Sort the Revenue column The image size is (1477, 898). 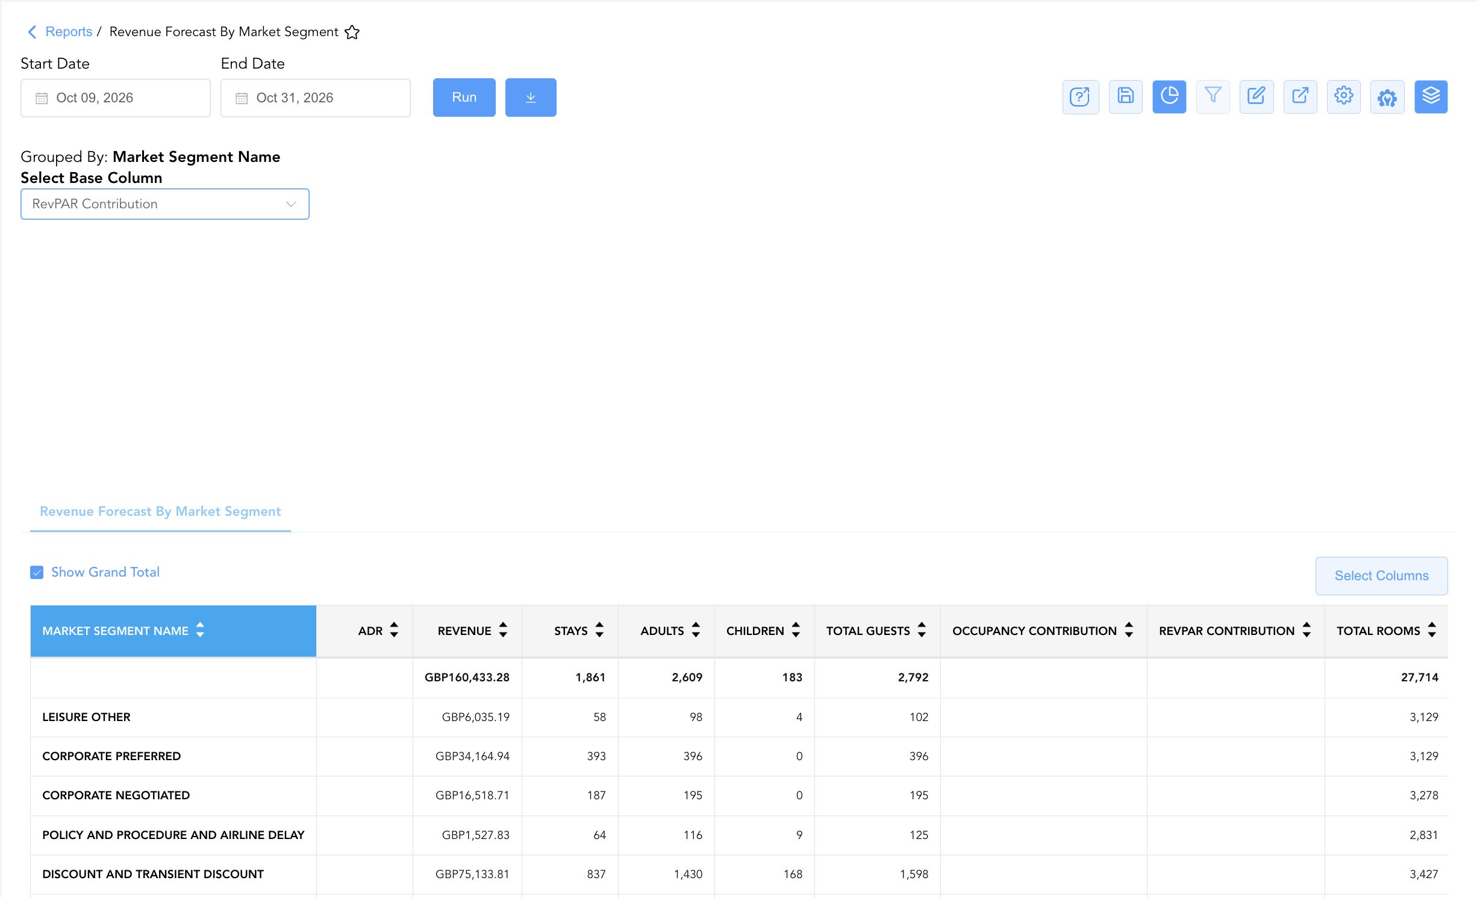(503, 630)
